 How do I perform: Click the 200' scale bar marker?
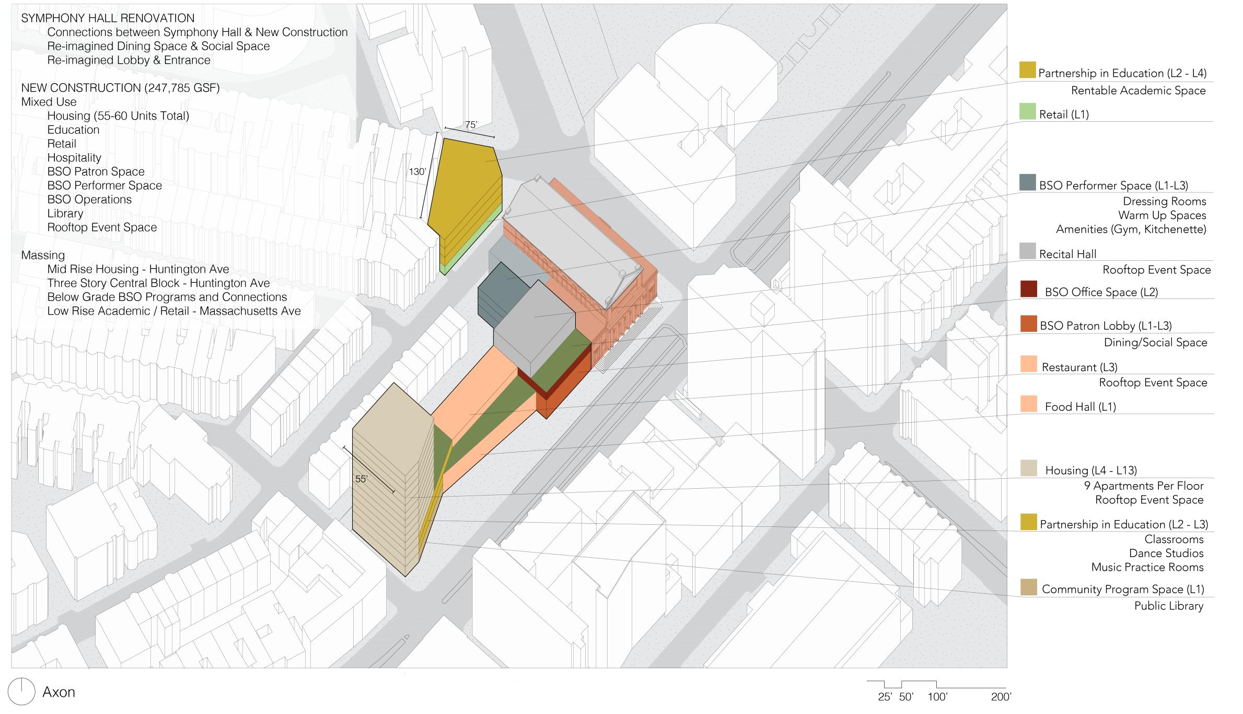coord(1001,697)
